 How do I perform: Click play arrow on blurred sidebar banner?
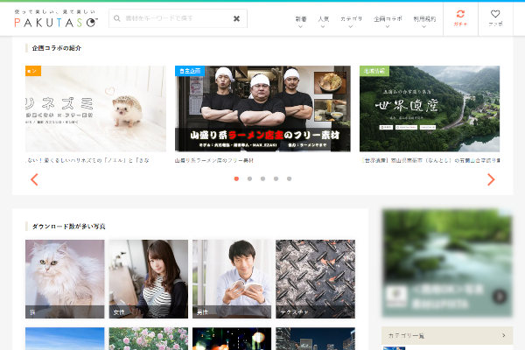point(499,296)
